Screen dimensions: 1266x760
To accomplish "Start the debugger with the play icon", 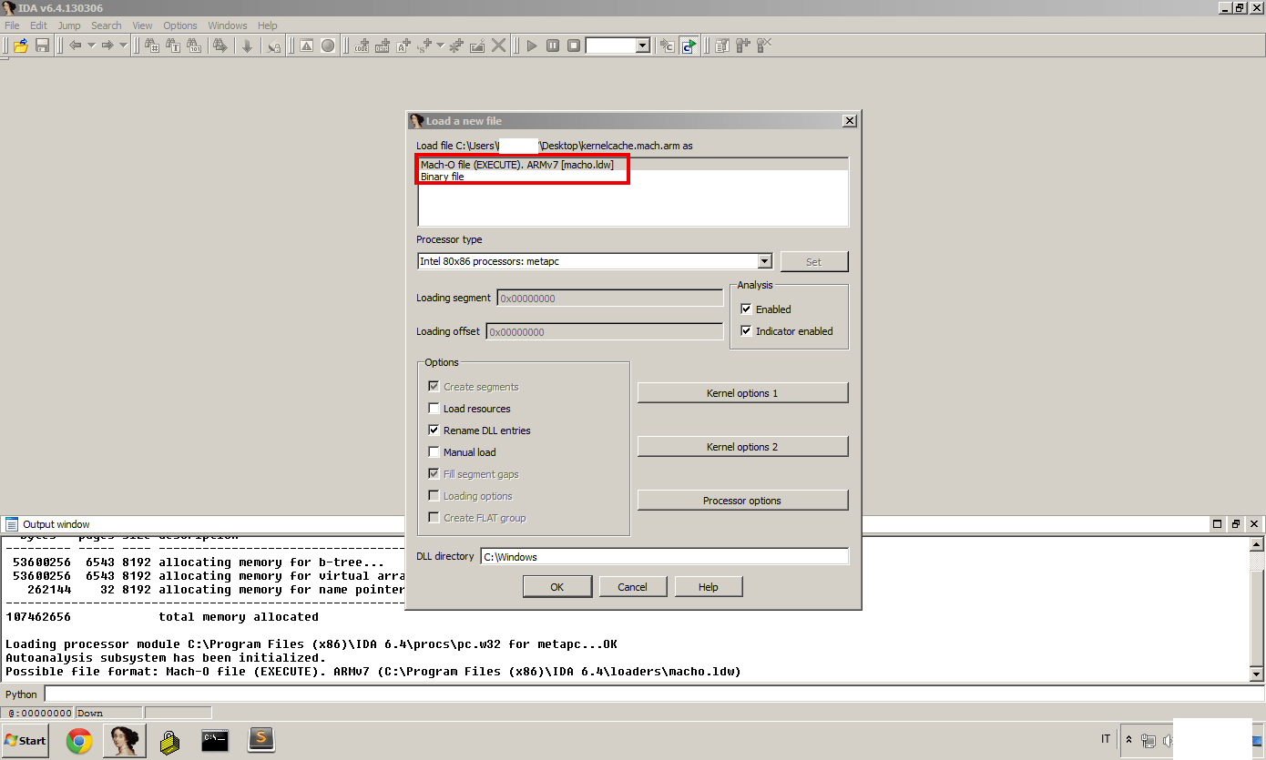I will (532, 46).
